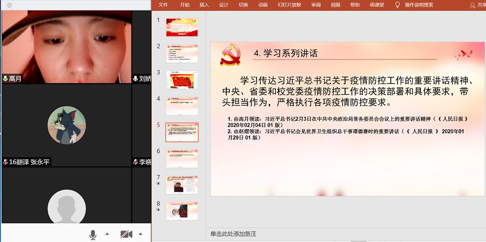Click the lightbulb Tell Me icon
The width and height of the screenshot is (486, 242).
pyautogui.click(x=397, y=5)
